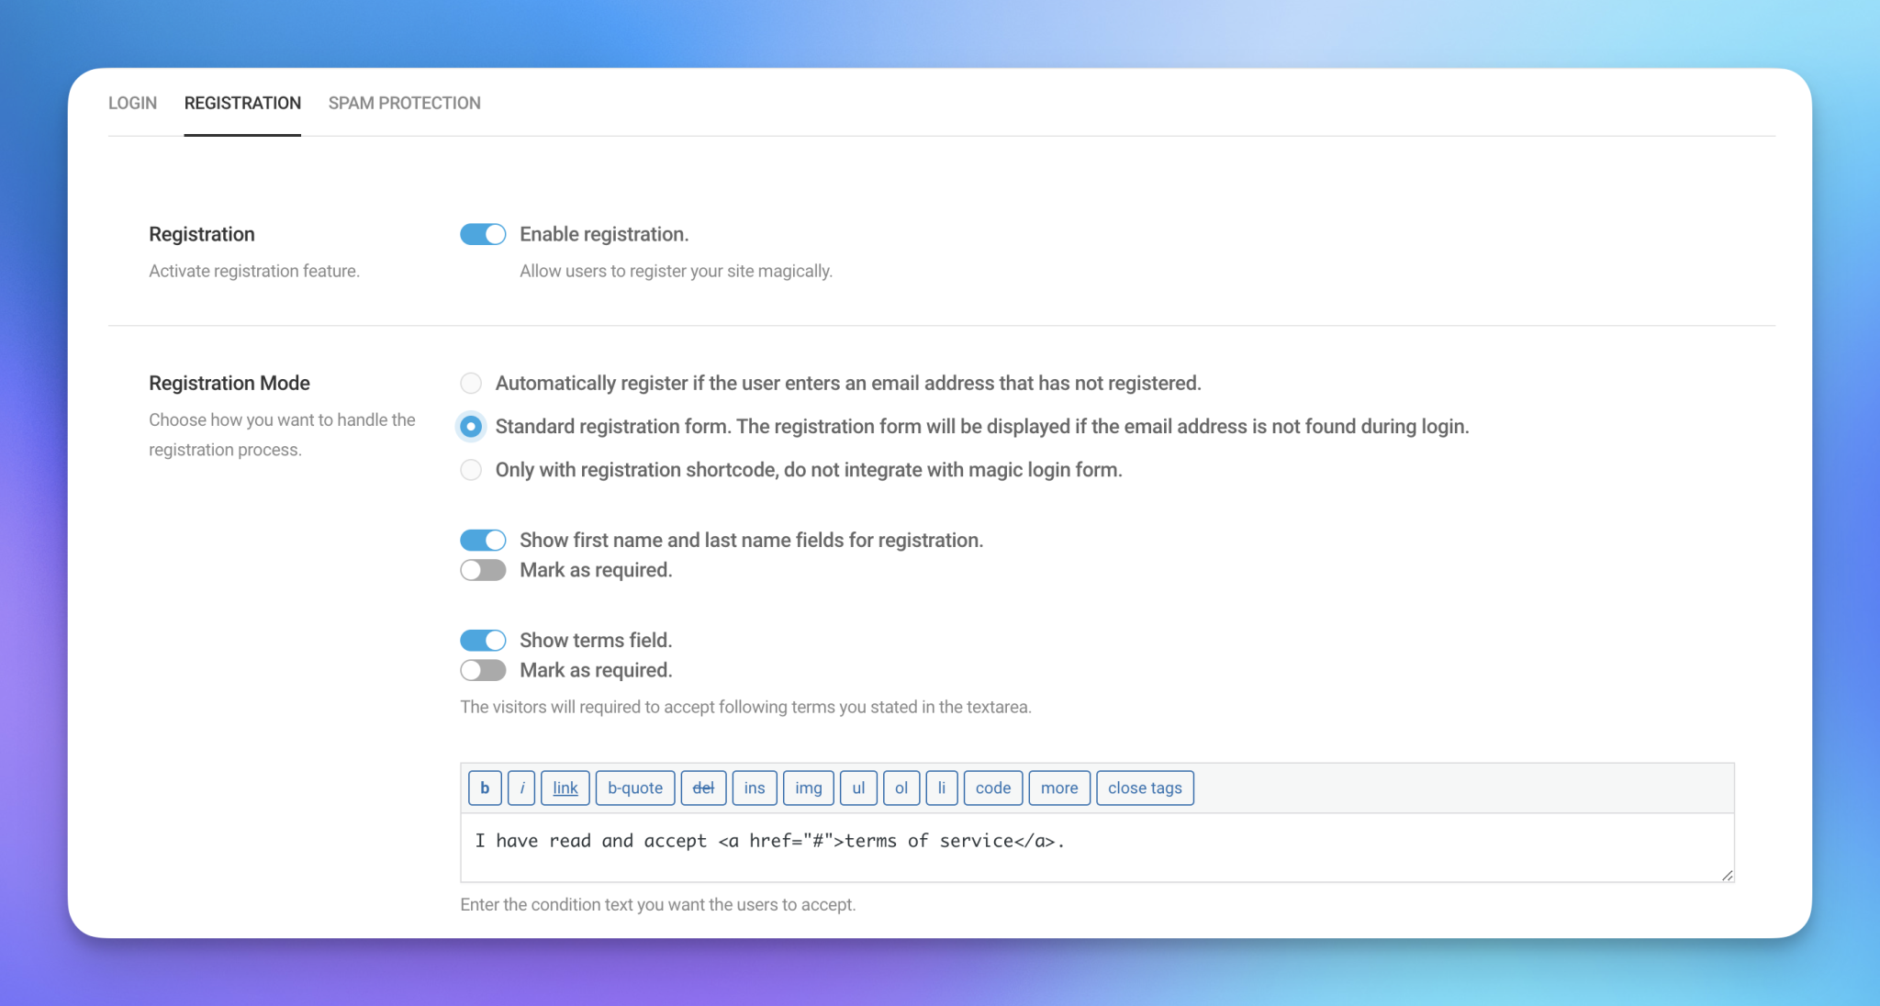Insert a link using the link button
This screenshot has width=1880, height=1006.
[x=565, y=788]
